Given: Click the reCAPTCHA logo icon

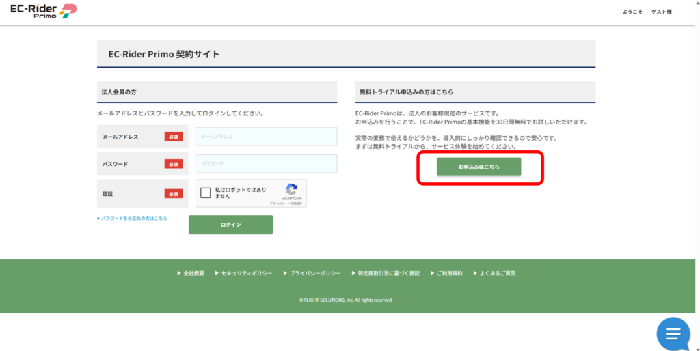Looking at the screenshot, I should click(x=292, y=189).
